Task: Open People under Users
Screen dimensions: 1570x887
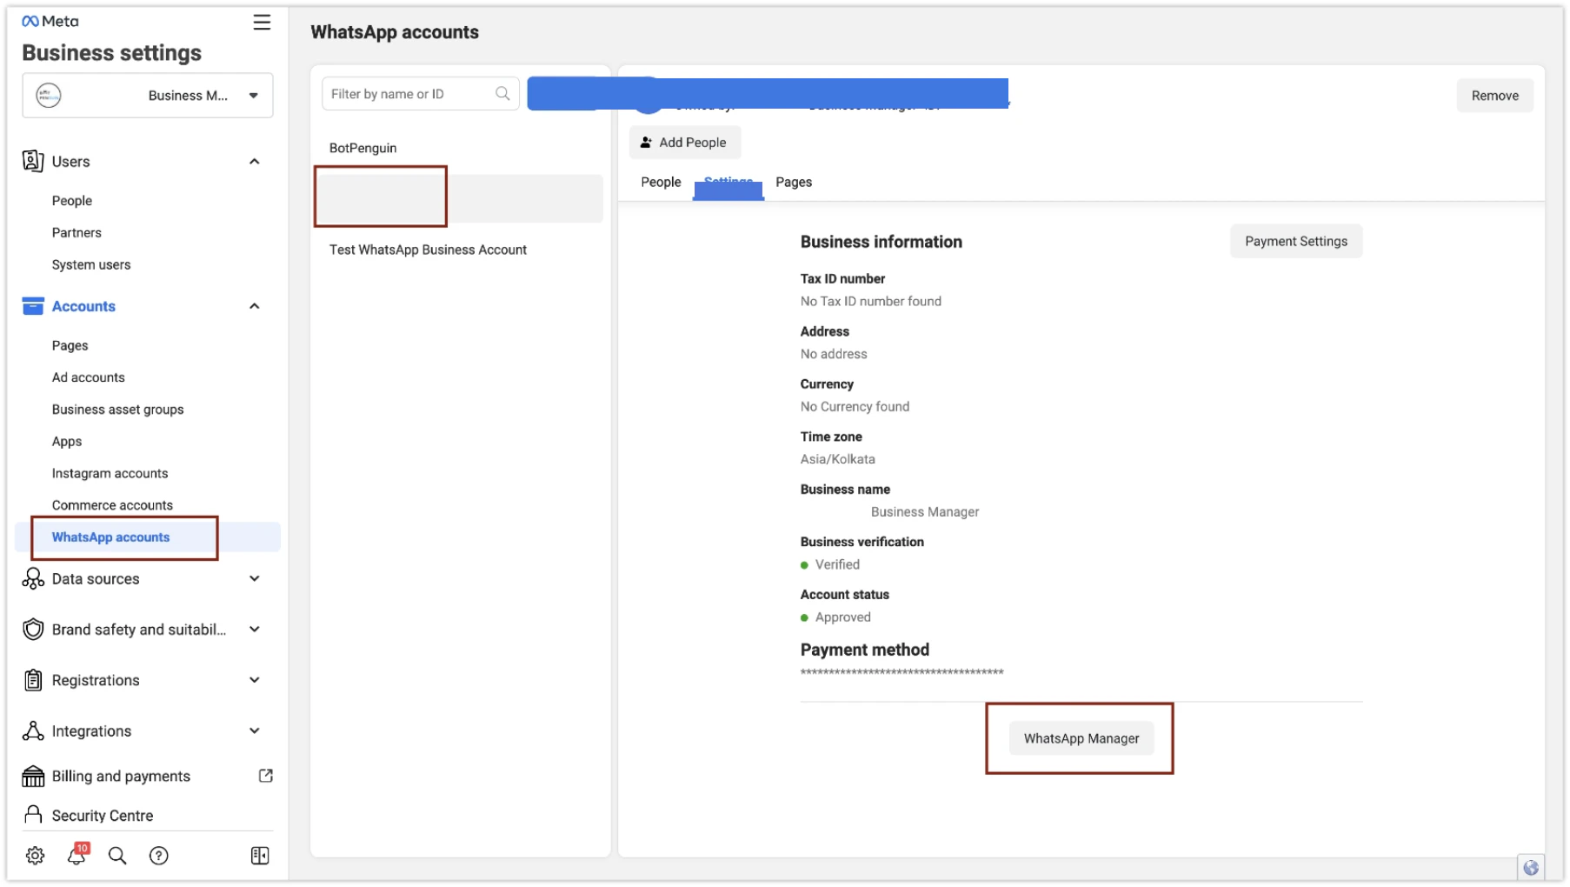Action: click(72, 201)
